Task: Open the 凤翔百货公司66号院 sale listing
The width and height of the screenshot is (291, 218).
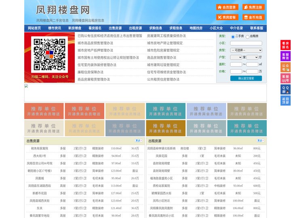Action: click(x=40, y=163)
